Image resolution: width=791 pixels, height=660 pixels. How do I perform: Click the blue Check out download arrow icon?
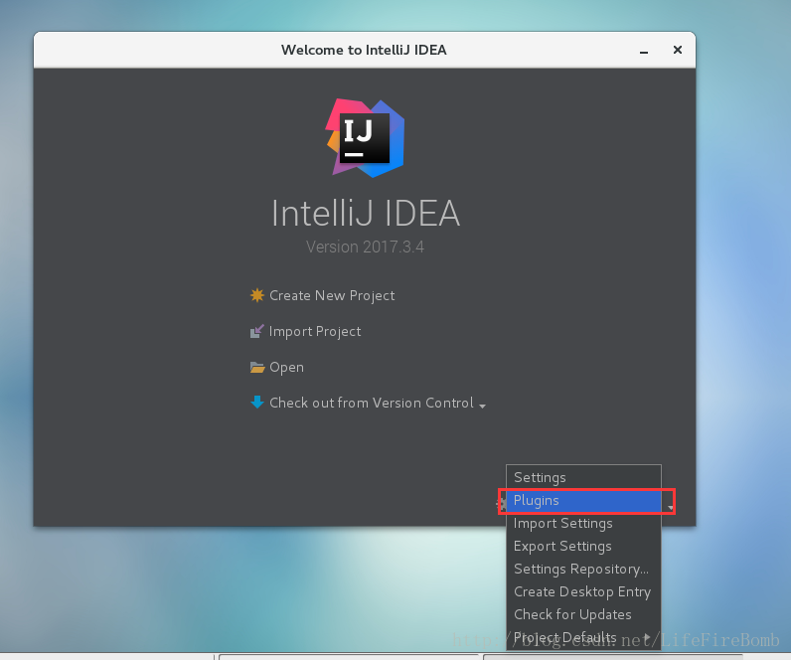pyautogui.click(x=256, y=403)
